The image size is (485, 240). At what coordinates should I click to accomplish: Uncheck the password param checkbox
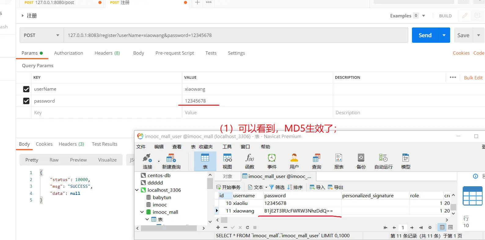[26, 101]
